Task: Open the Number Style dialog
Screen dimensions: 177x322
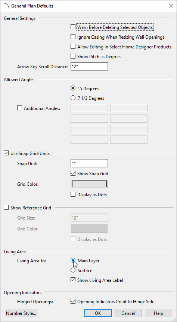Action: [x=21, y=313]
